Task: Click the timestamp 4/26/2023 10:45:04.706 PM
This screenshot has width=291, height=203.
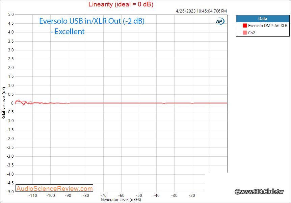Action: [201, 11]
